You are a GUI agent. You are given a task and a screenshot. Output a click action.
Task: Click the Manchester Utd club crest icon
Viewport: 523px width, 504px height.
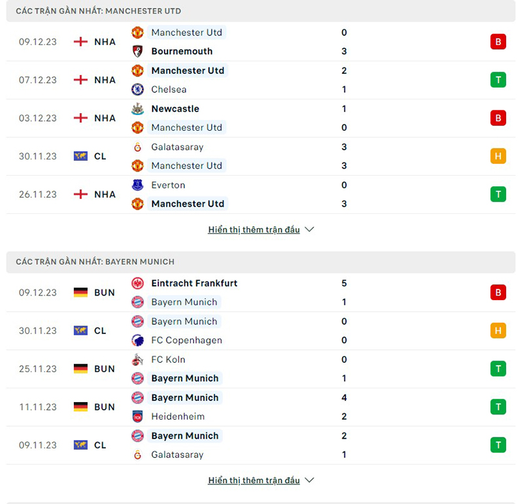coord(137,33)
